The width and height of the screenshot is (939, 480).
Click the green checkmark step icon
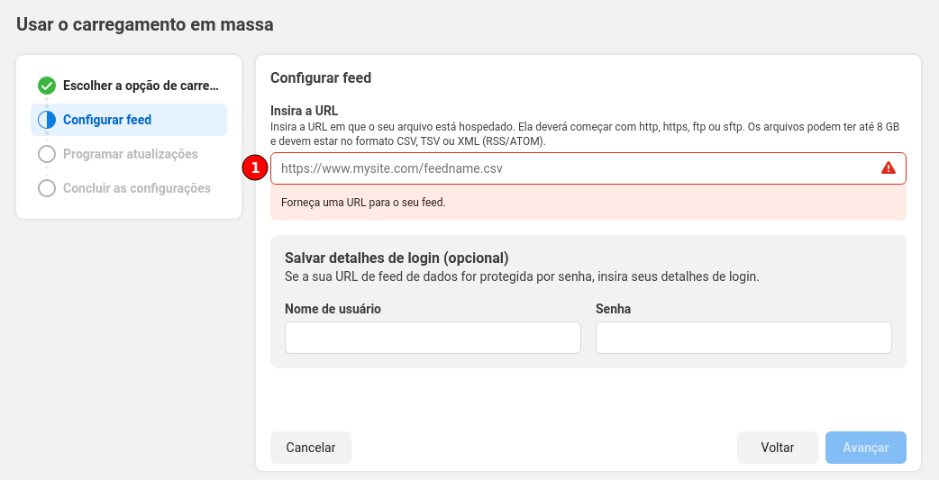point(47,86)
